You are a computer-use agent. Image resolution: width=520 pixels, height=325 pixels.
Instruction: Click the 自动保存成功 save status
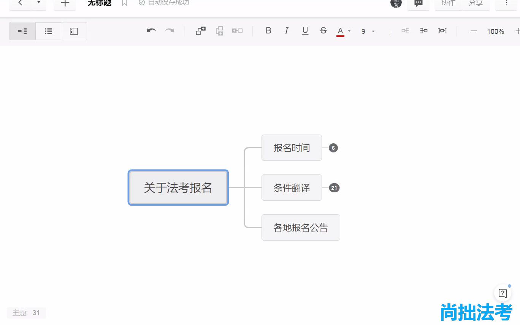click(164, 3)
